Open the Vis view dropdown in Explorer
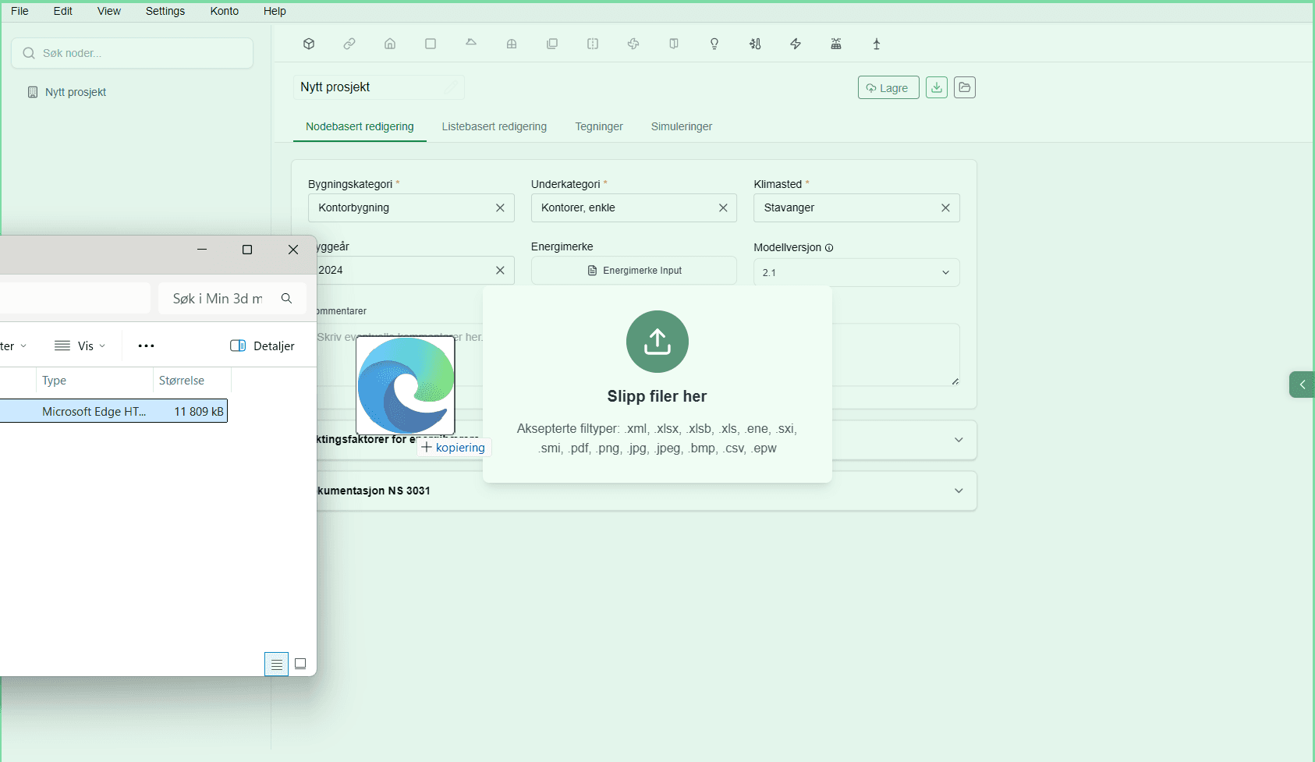Screen dimensions: 1315x762 (x=80, y=346)
